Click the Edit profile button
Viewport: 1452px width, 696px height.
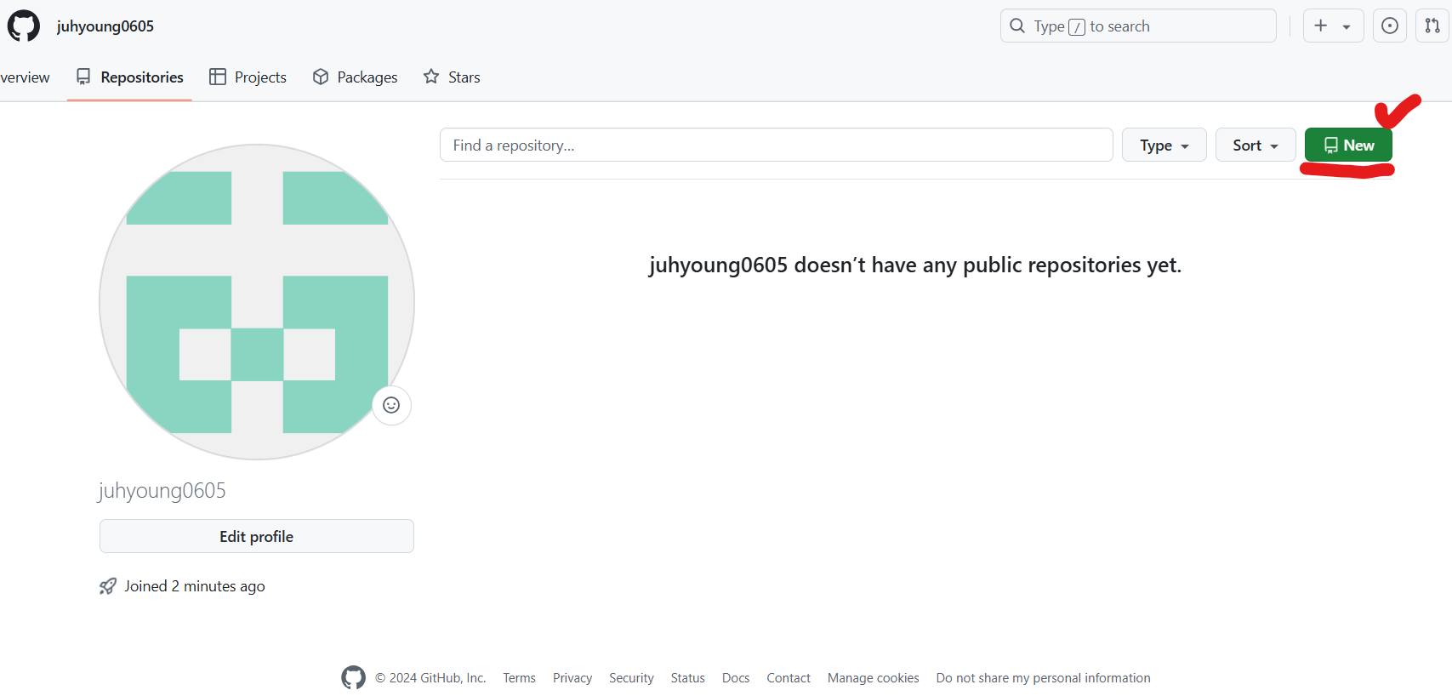pos(257,536)
